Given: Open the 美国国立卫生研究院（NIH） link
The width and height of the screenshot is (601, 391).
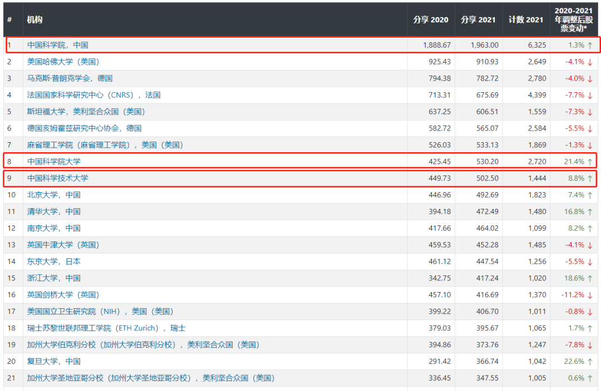Looking at the screenshot, I should (100, 312).
